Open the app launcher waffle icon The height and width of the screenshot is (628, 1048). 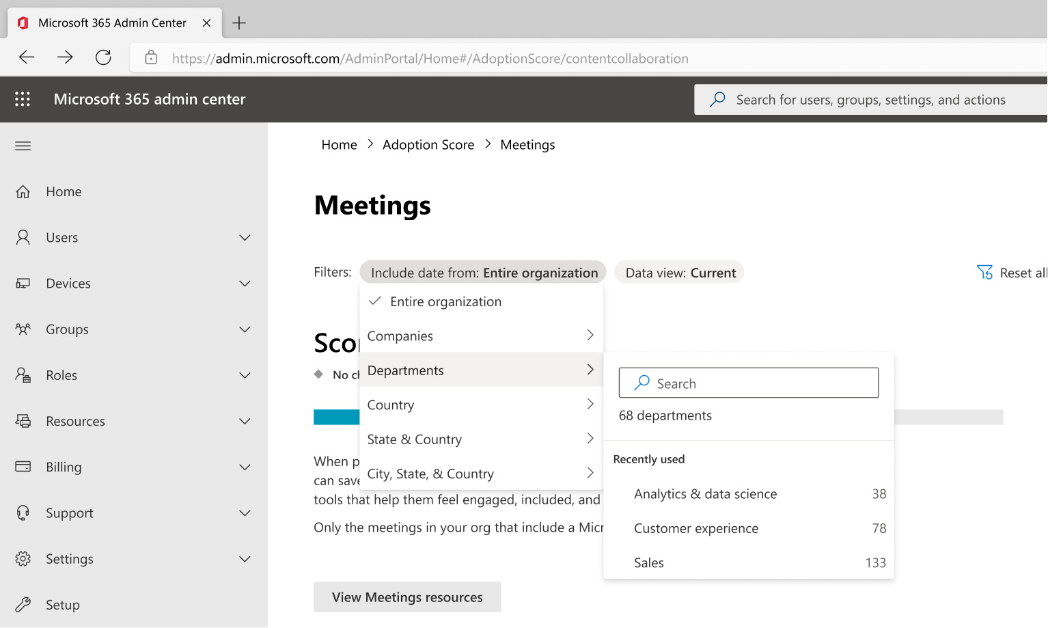click(x=23, y=99)
